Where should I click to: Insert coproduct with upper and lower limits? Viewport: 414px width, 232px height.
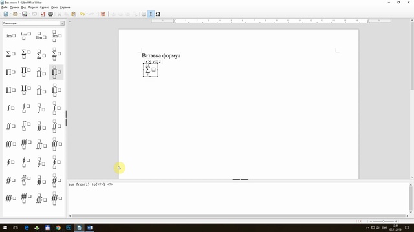pos(56,90)
